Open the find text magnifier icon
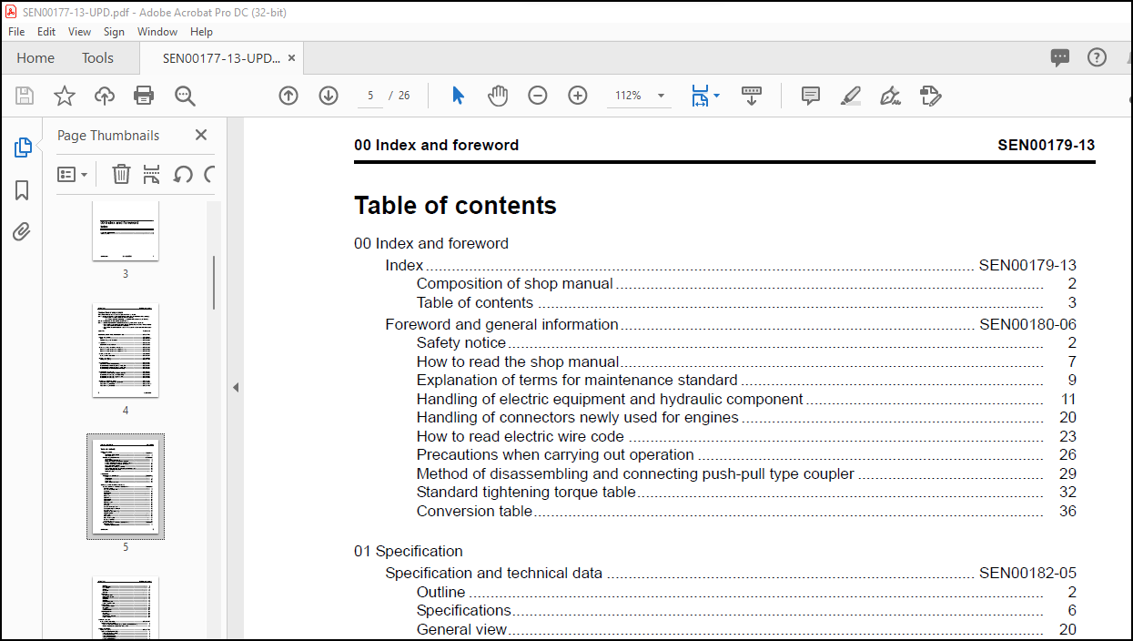Screen dimensions: 1133x641 pos(185,96)
